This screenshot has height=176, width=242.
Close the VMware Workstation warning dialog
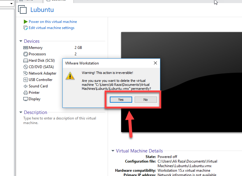tap(155, 63)
